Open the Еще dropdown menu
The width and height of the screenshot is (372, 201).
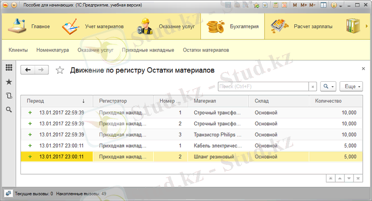tap(351, 86)
